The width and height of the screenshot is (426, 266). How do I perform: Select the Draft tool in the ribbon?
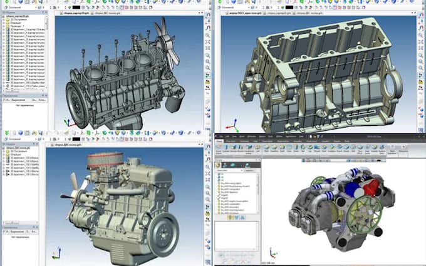(x=283, y=149)
